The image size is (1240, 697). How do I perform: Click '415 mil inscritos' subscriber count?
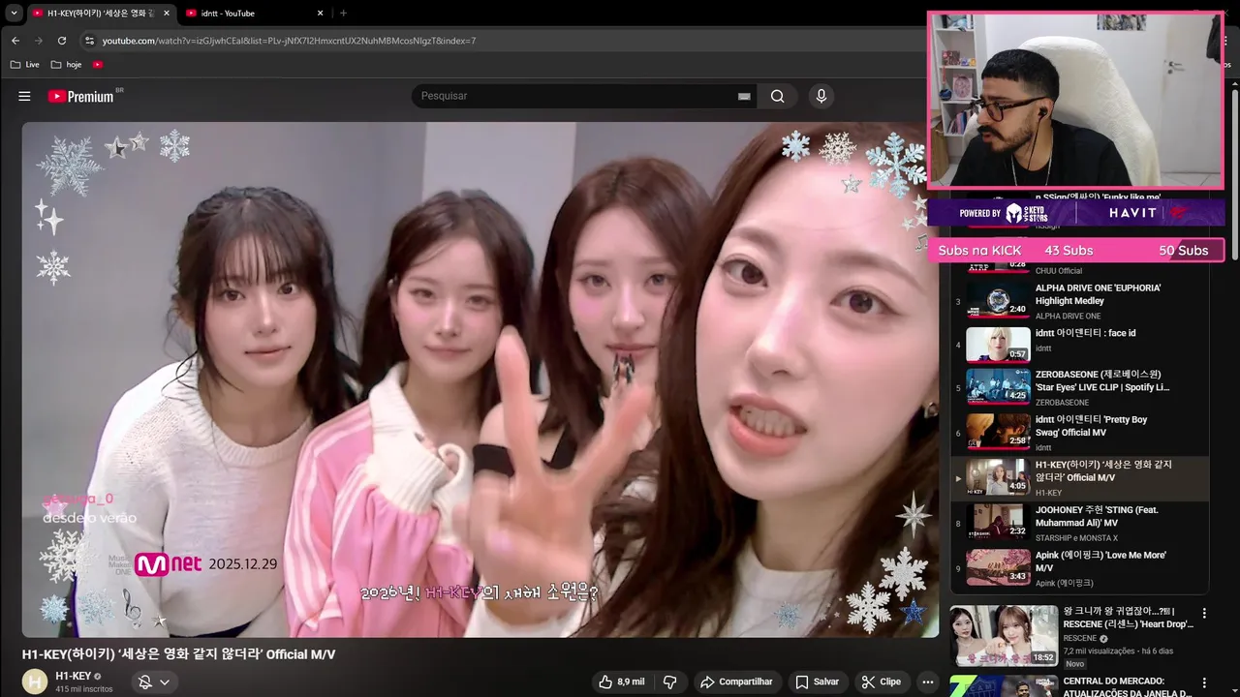[84, 689]
